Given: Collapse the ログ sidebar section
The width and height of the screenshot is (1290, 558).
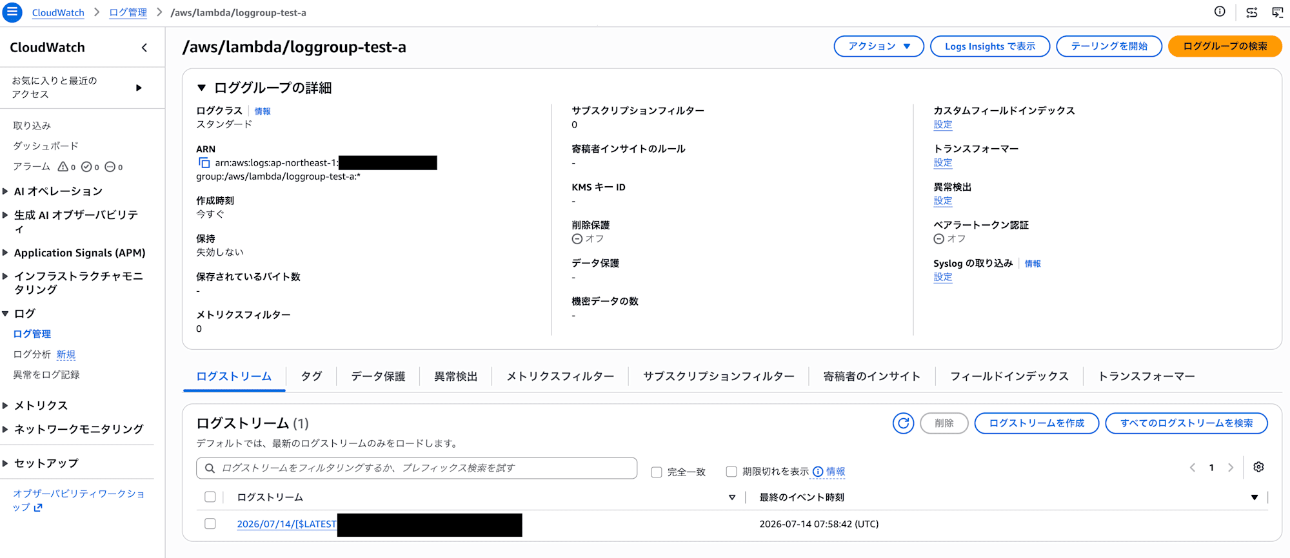Looking at the screenshot, I should 5,314.
